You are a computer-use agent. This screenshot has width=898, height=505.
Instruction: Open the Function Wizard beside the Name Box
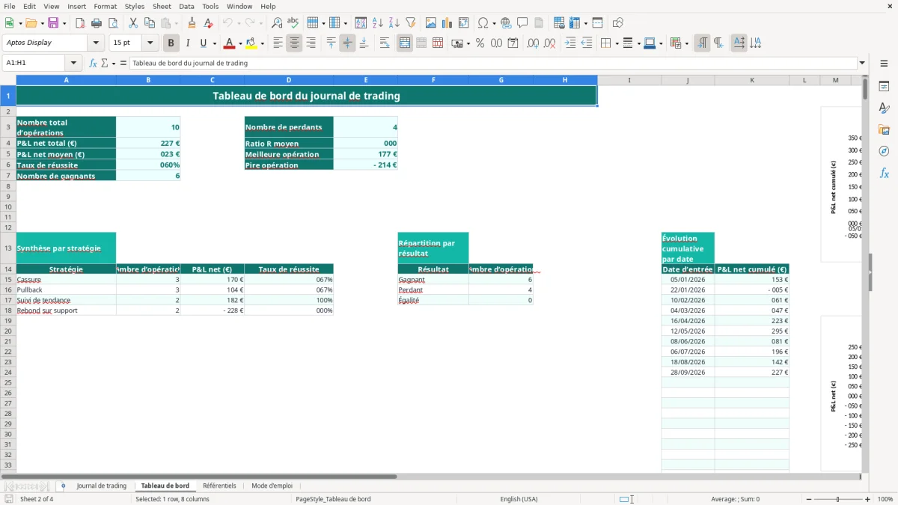click(93, 64)
